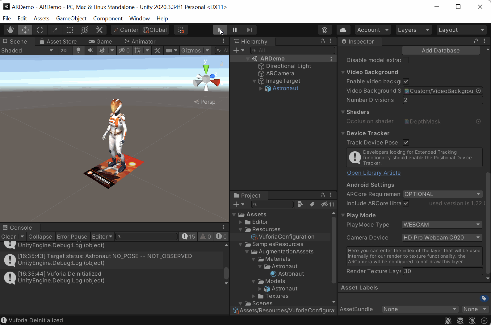Toggle Enable video background checkbox

(406, 81)
